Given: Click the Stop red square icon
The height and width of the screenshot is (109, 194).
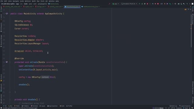Looking at the screenshot, I should click(158, 4).
